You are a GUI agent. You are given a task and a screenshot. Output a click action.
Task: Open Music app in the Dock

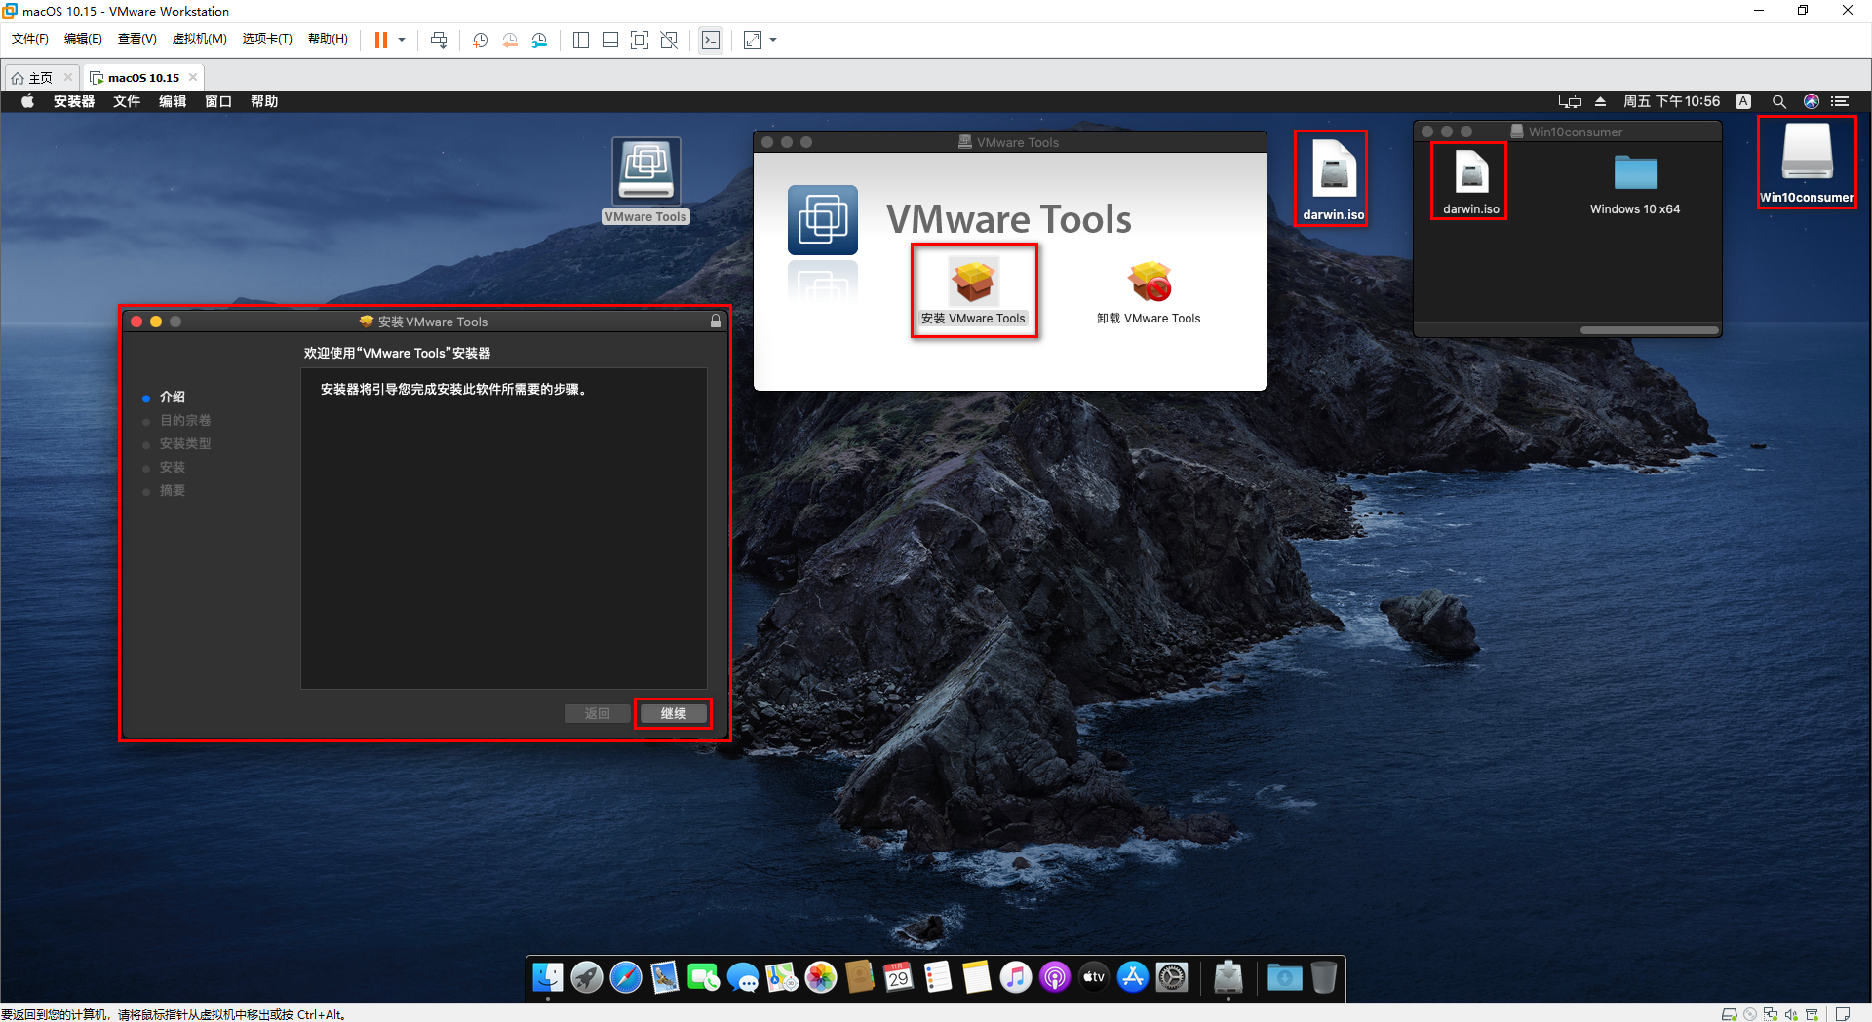[1016, 977]
